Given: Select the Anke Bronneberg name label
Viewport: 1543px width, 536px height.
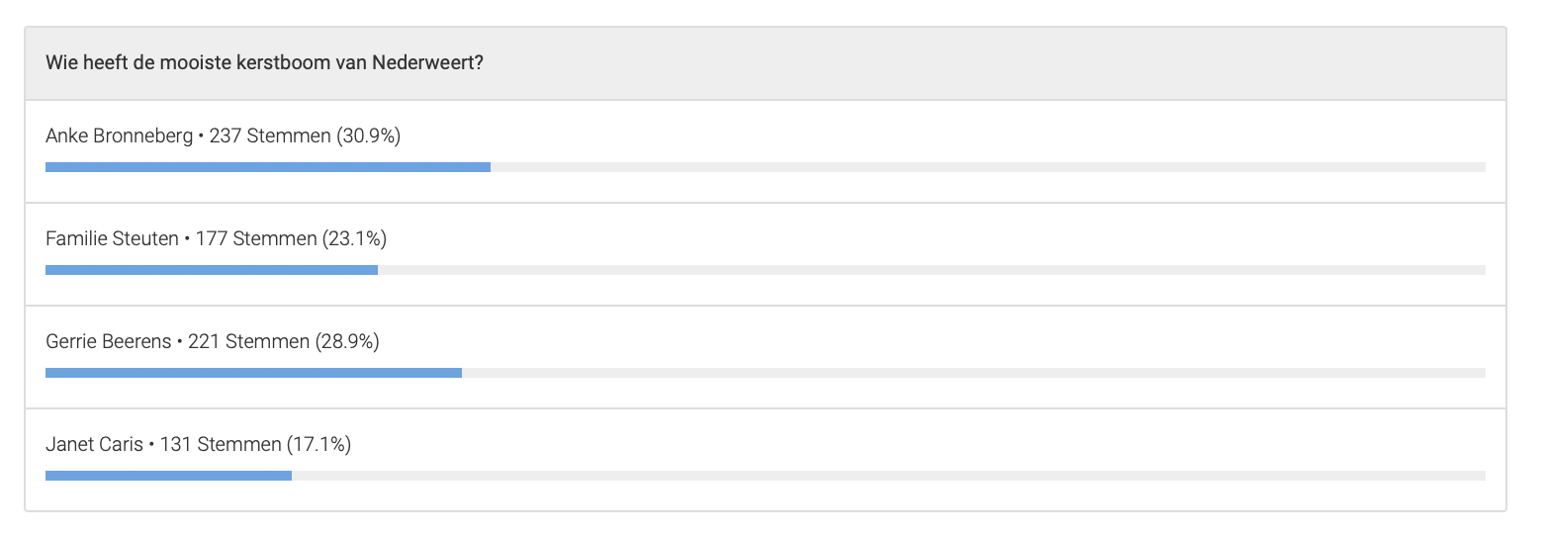Looking at the screenshot, I should 119,136.
